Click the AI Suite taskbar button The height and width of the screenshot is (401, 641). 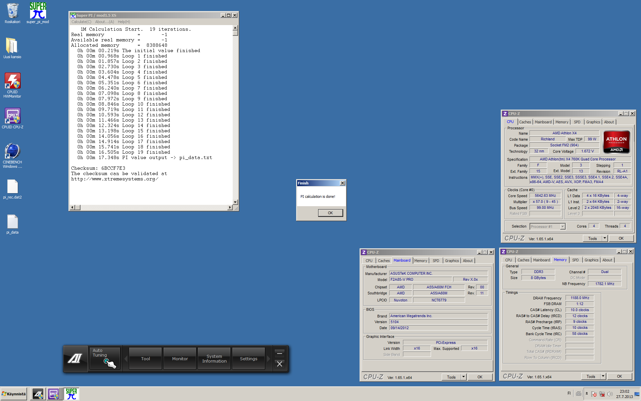click(38, 394)
